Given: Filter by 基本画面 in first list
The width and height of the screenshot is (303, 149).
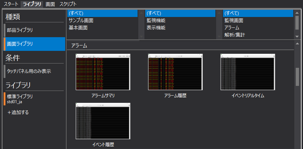Looking at the screenshot, I should click(x=78, y=28).
